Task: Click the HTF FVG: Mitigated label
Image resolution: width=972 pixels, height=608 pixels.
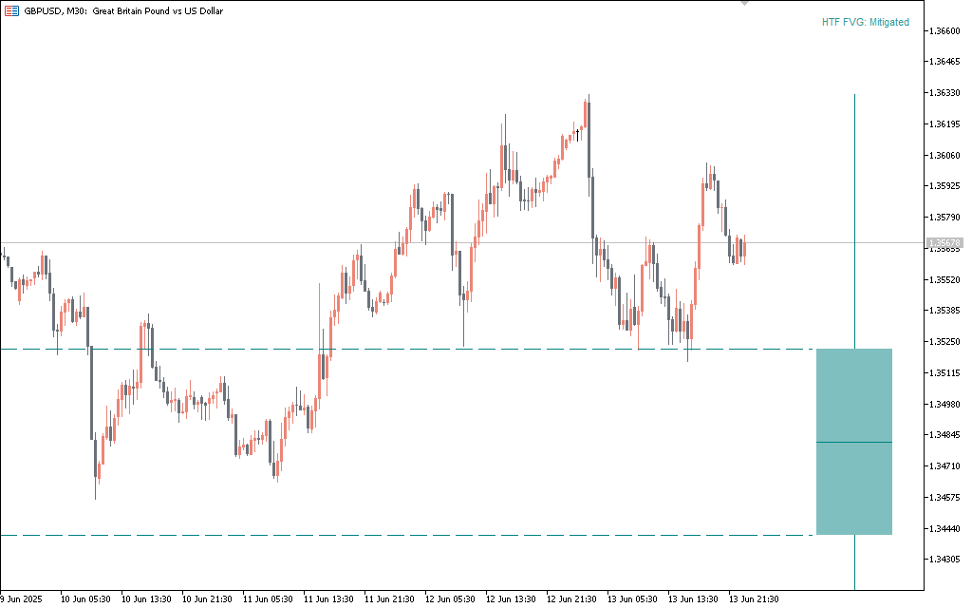Action: tap(865, 22)
